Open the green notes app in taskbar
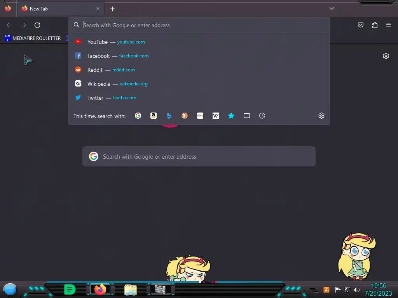The image size is (398, 298). pyautogui.click(x=70, y=289)
